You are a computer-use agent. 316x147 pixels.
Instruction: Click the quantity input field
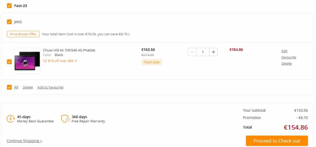pyautogui.click(x=203, y=52)
